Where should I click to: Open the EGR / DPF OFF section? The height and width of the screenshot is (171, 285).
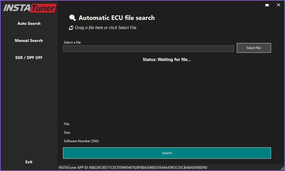coord(29,58)
